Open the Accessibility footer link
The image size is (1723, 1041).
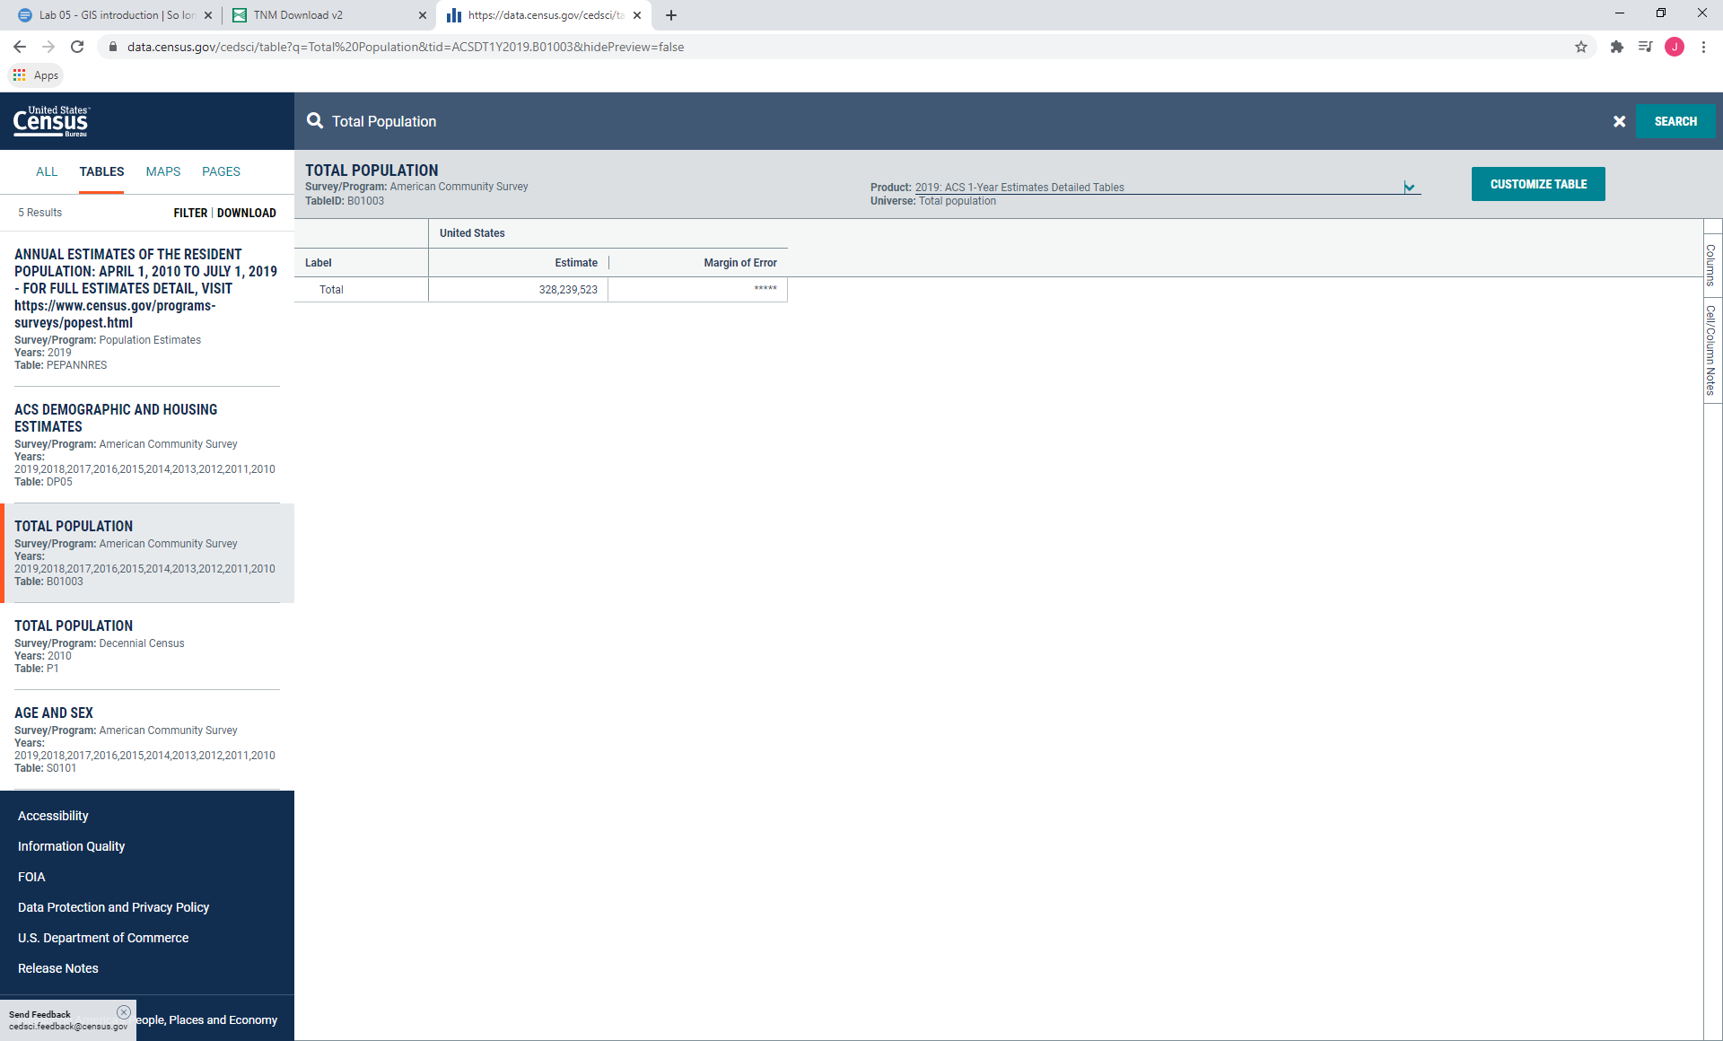[x=53, y=816]
